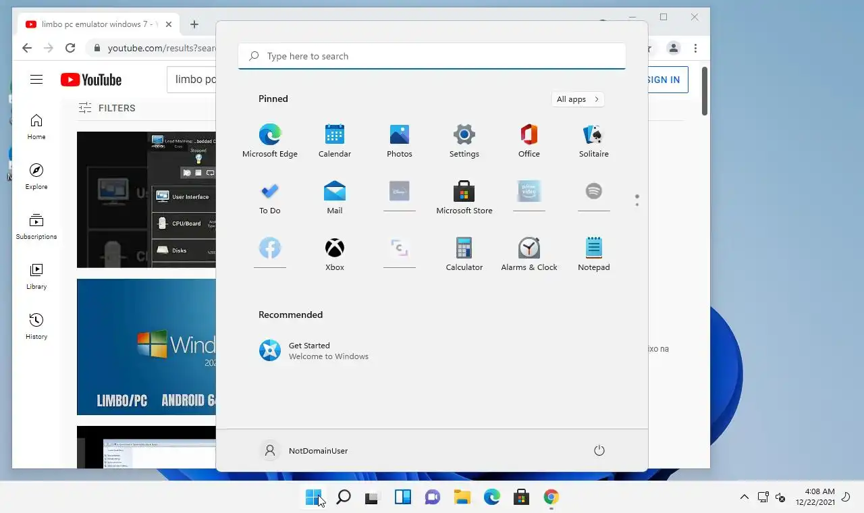Launch the pinned Calendar app
Viewport: 864px width, 513px height.
click(x=335, y=141)
